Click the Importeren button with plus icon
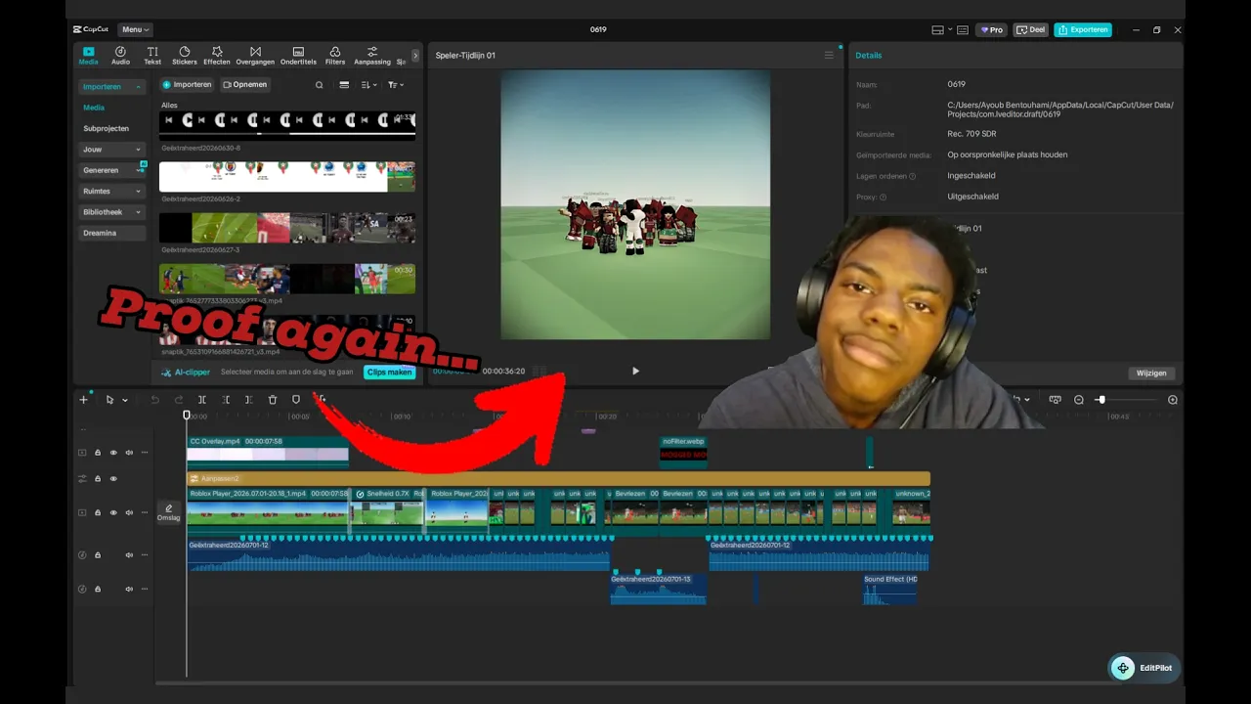 tap(187, 85)
